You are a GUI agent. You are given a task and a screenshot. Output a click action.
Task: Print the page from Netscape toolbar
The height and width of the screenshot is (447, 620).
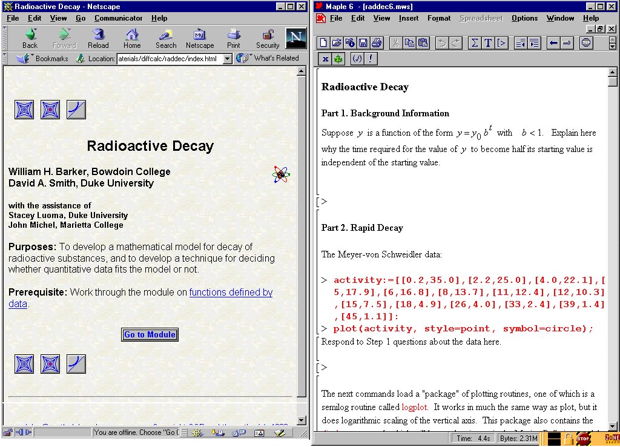point(234,38)
